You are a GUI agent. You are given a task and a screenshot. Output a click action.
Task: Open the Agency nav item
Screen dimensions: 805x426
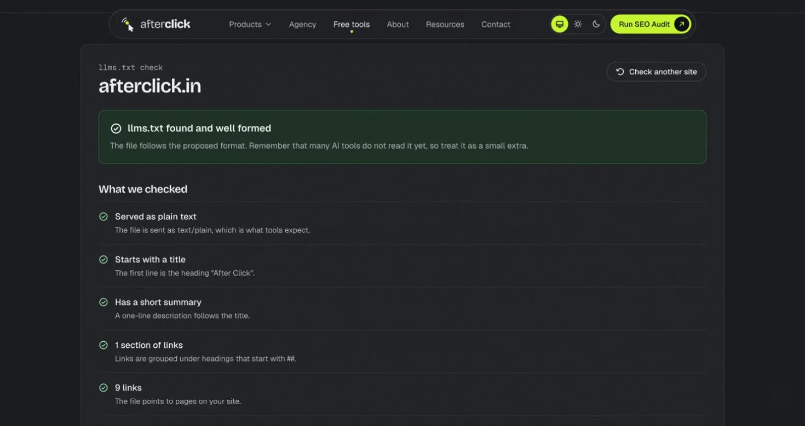point(302,24)
